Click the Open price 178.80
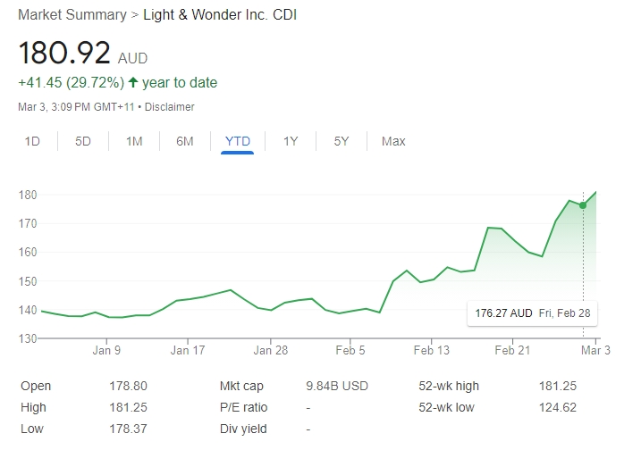641x450 pixels. pyautogui.click(x=129, y=387)
